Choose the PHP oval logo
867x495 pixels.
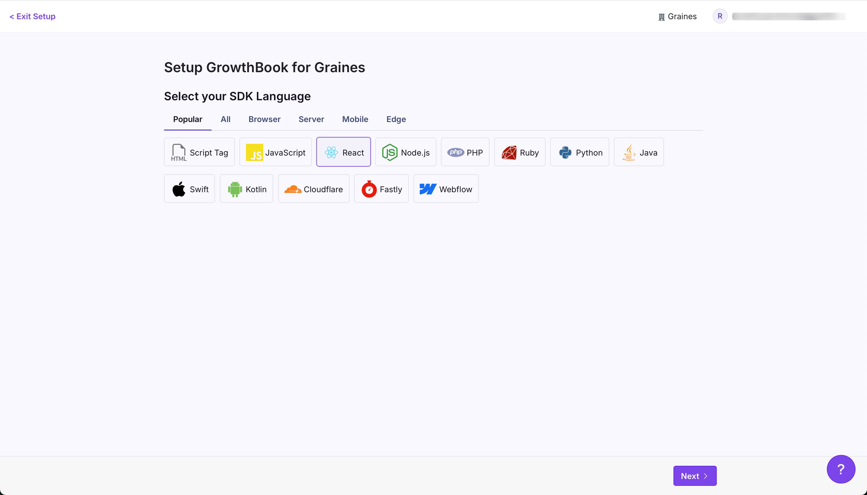click(x=456, y=152)
